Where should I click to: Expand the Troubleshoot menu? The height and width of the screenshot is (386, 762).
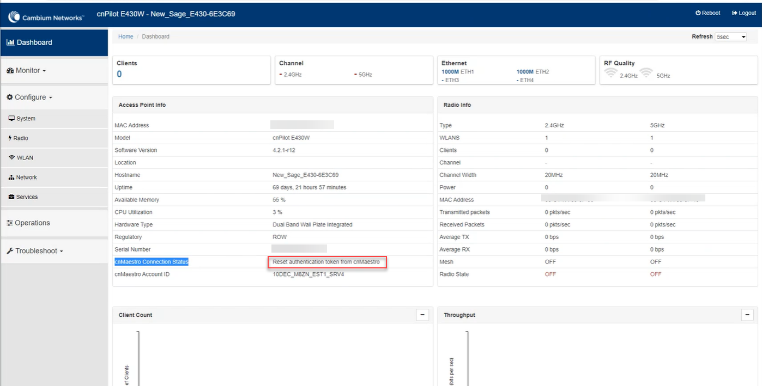tap(35, 252)
